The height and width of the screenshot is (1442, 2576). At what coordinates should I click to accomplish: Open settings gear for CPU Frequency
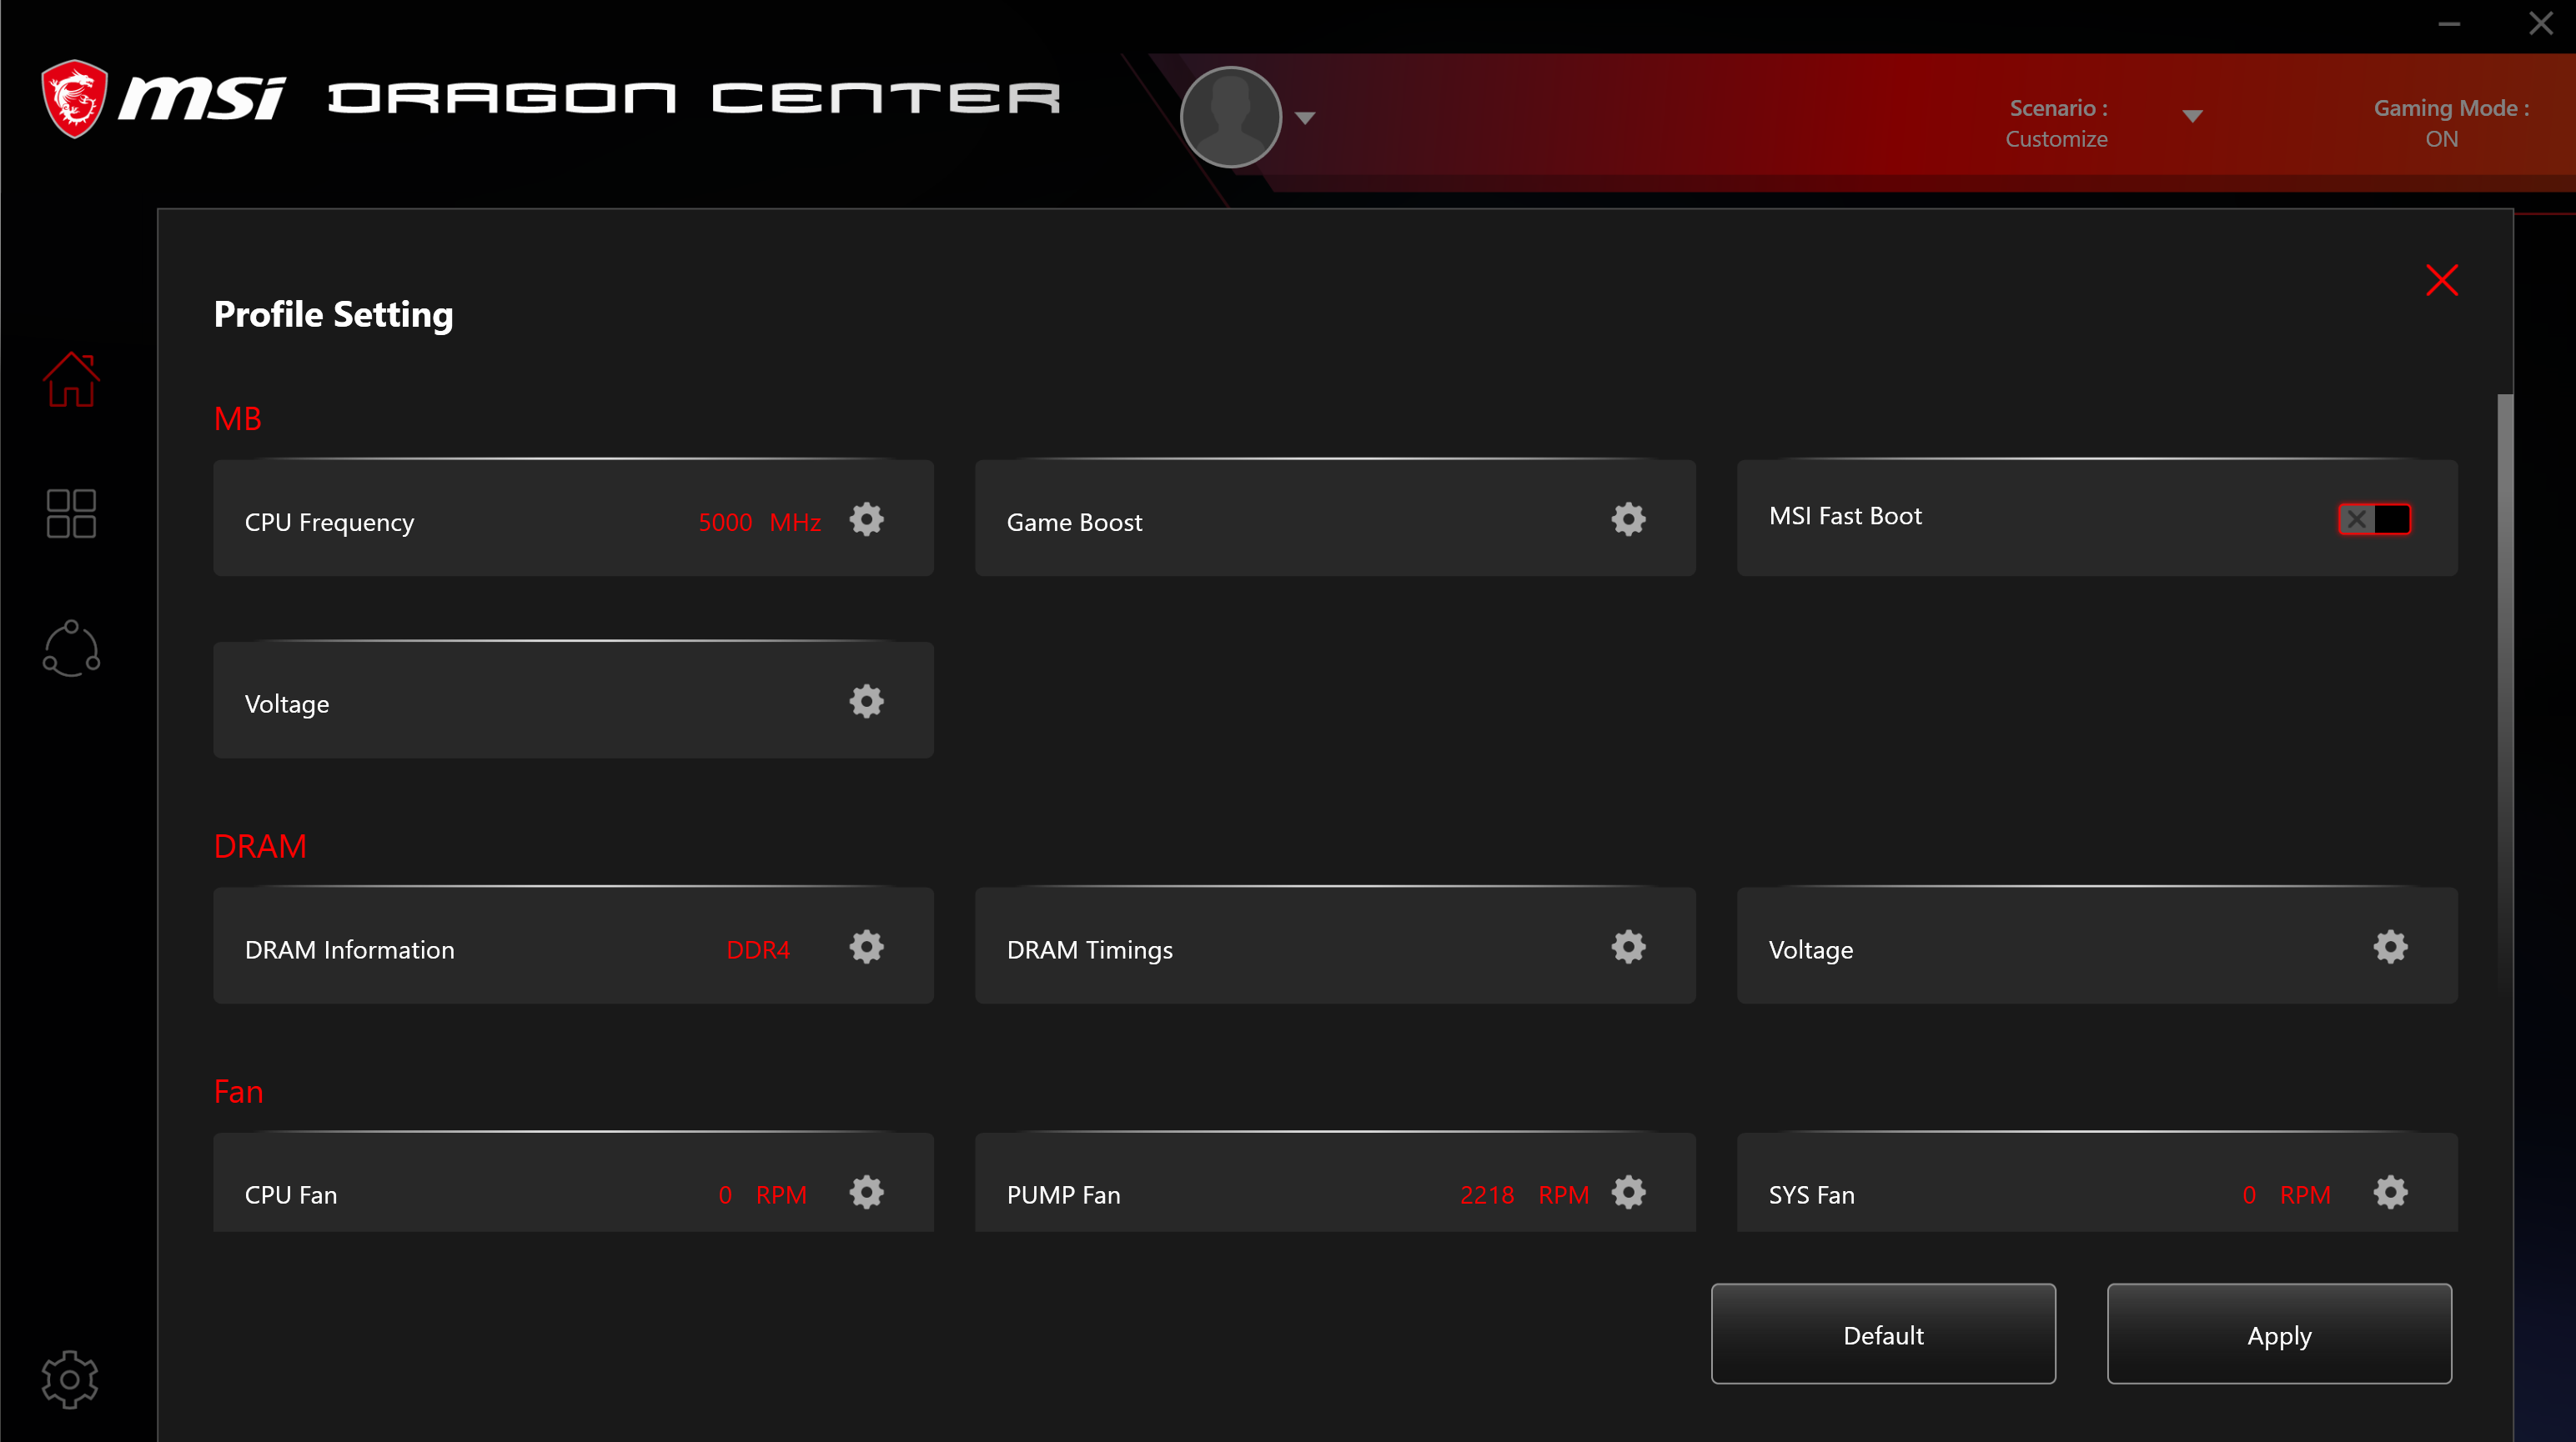869,518
